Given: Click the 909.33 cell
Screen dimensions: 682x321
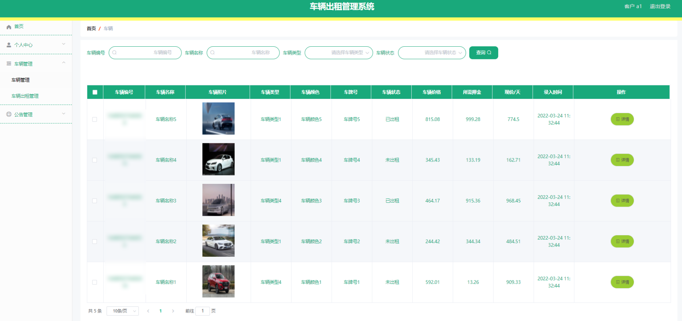Looking at the screenshot, I should [513, 282].
